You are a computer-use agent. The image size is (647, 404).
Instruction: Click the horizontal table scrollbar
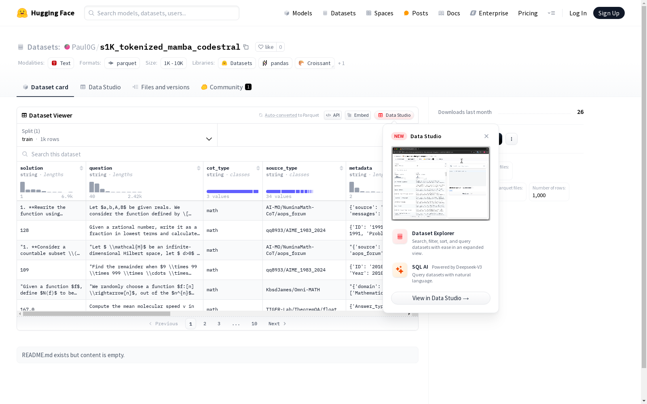coord(97,314)
